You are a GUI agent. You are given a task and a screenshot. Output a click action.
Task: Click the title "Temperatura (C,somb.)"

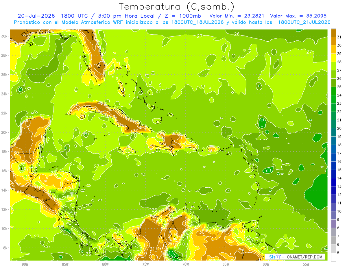176,7
